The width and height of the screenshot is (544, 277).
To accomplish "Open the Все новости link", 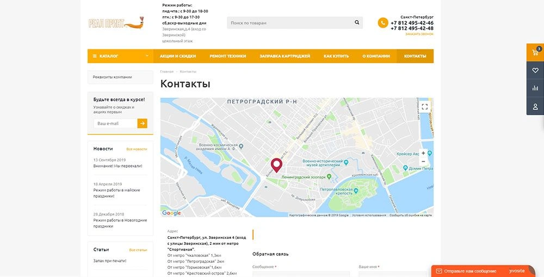I will [137, 149].
